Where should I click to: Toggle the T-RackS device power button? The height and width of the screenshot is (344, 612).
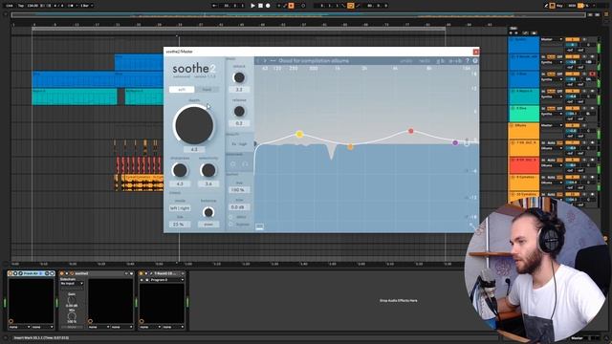[x=142, y=273]
